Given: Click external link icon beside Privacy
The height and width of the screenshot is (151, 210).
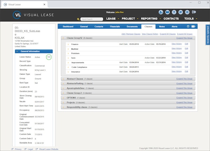Looking at the screenshot, I should click(x=12, y=149).
